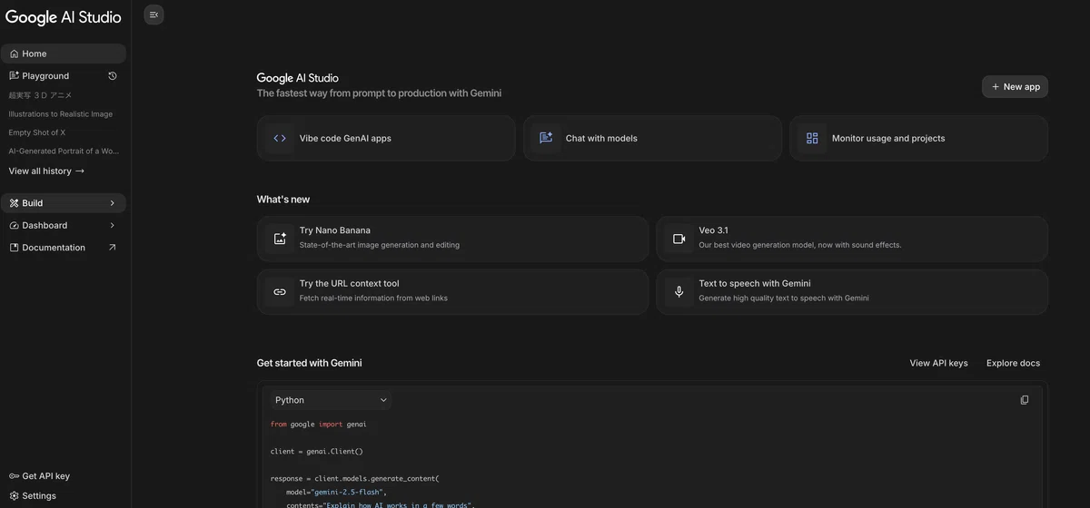Screen dimensions: 1090x508
Task: Expand the Build section chevron
Action: [x=113, y=203]
